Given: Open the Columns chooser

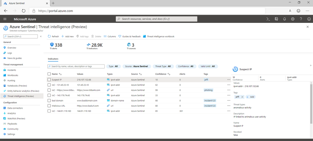Looking at the screenshot, I should (x=110, y=36).
